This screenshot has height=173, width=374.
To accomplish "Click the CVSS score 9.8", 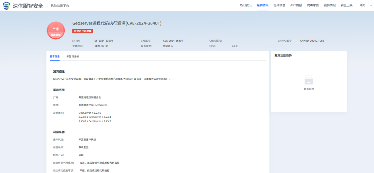I will [x=233, y=46].
